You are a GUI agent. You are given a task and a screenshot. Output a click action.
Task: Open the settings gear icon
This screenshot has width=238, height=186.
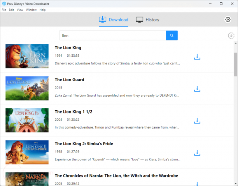pyautogui.click(x=227, y=19)
